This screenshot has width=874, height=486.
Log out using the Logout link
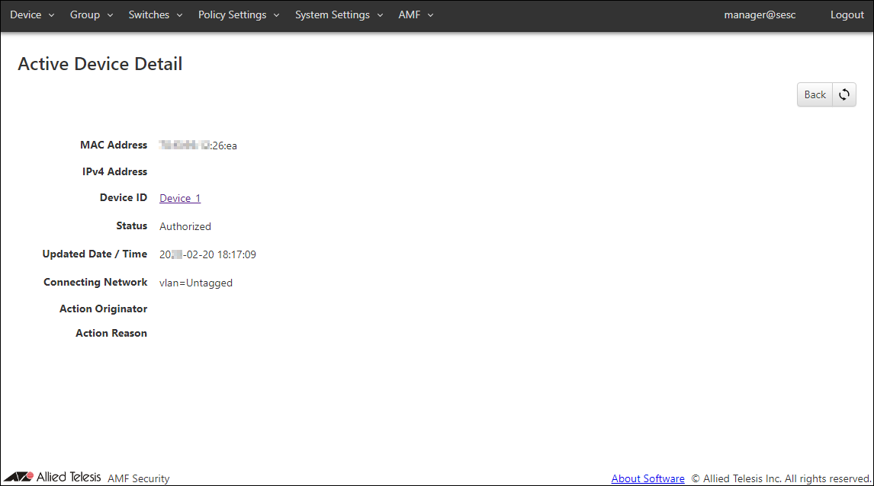coord(847,15)
